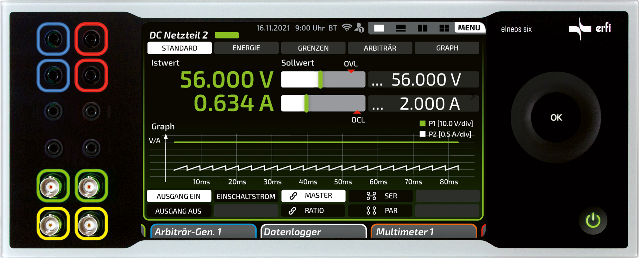The width and height of the screenshot is (639, 258).
Task: Choose the two-column layout icon
Action: (x=422, y=28)
